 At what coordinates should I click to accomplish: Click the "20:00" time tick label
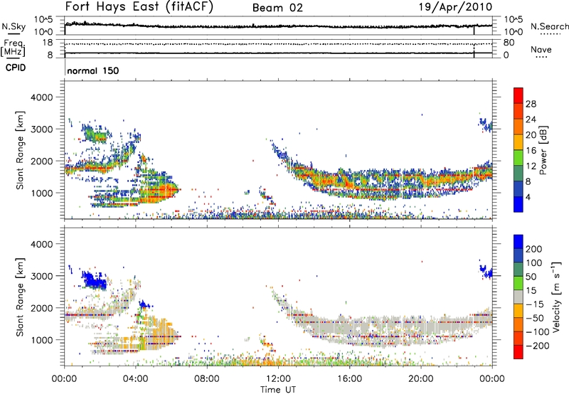[x=420, y=379]
